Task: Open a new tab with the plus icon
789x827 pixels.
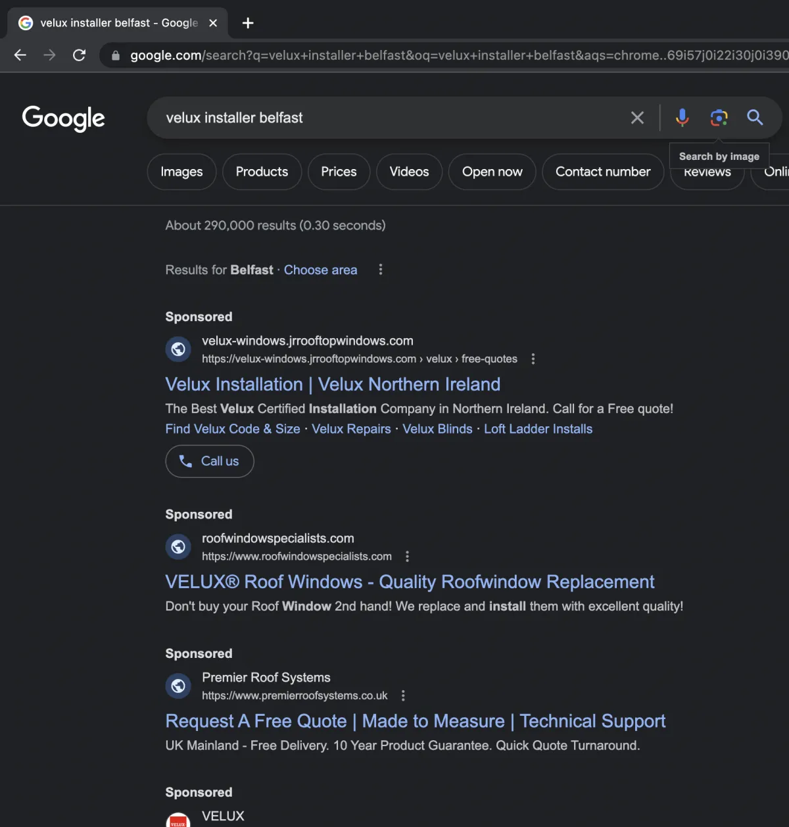Action: [x=248, y=23]
